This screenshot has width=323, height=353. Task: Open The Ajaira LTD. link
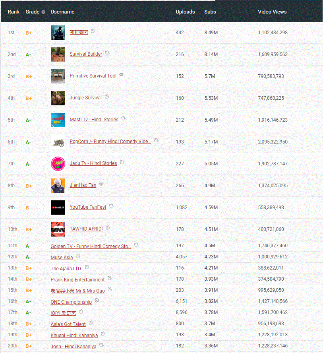tap(66, 268)
